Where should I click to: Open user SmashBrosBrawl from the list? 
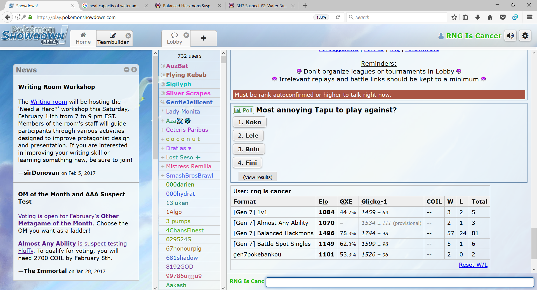(190, 176)
